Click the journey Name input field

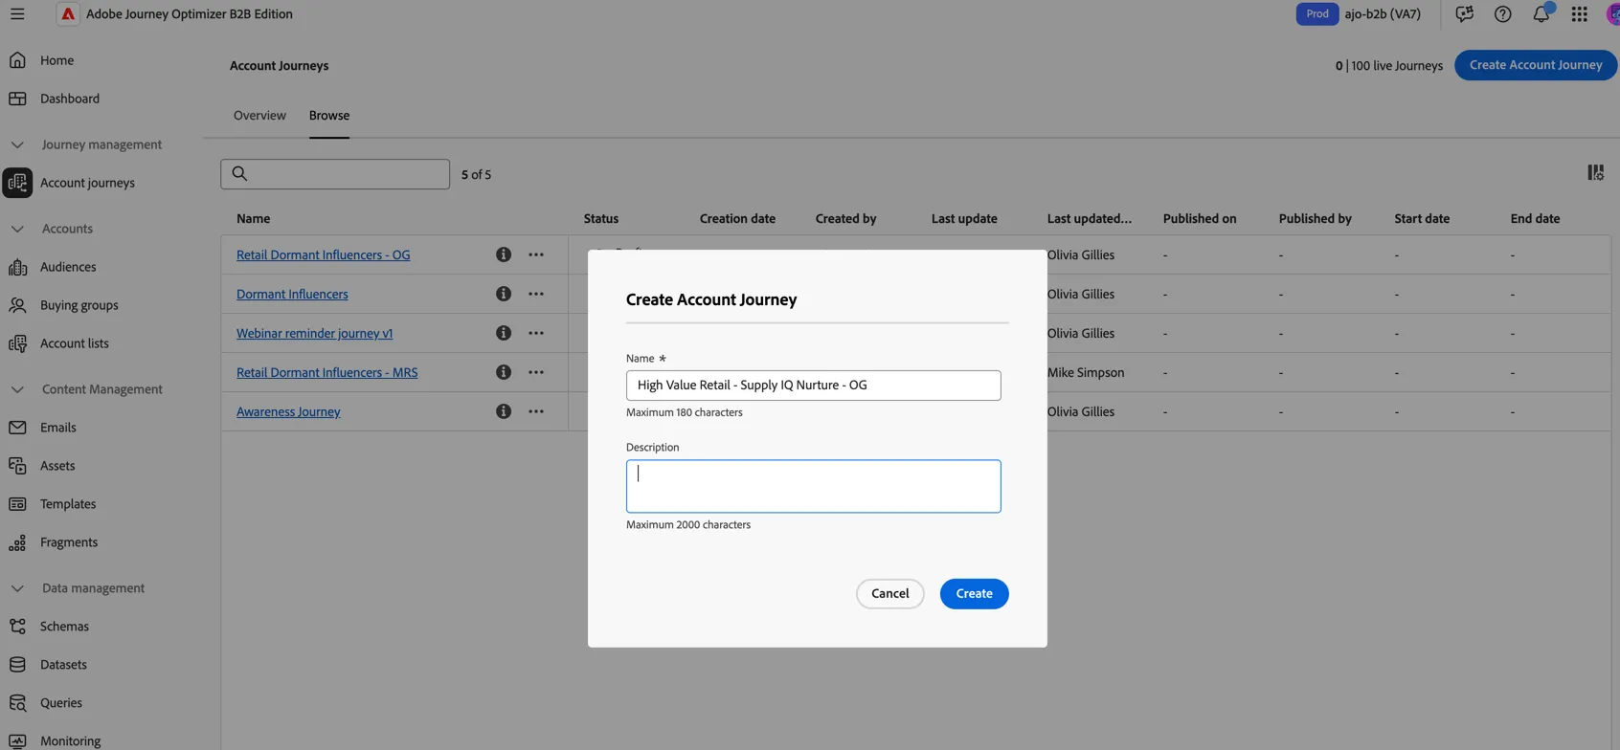click(813, 386)
